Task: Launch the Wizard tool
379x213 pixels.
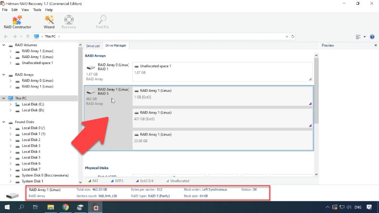Action: click(49, 22)
